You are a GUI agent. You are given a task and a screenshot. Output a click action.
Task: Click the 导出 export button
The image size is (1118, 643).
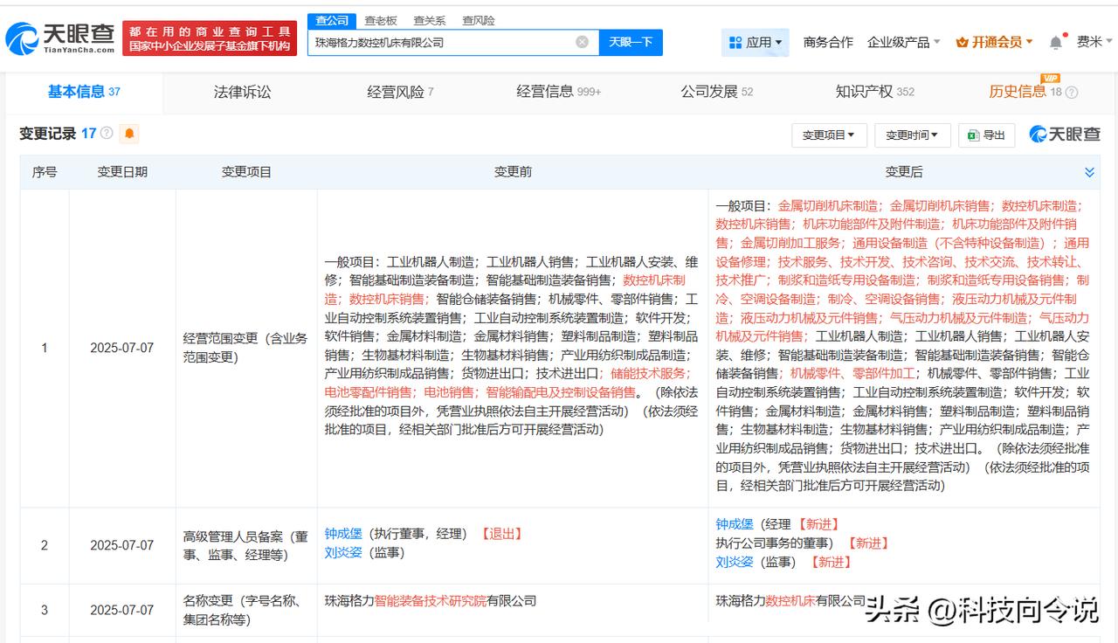coord(986,135)
